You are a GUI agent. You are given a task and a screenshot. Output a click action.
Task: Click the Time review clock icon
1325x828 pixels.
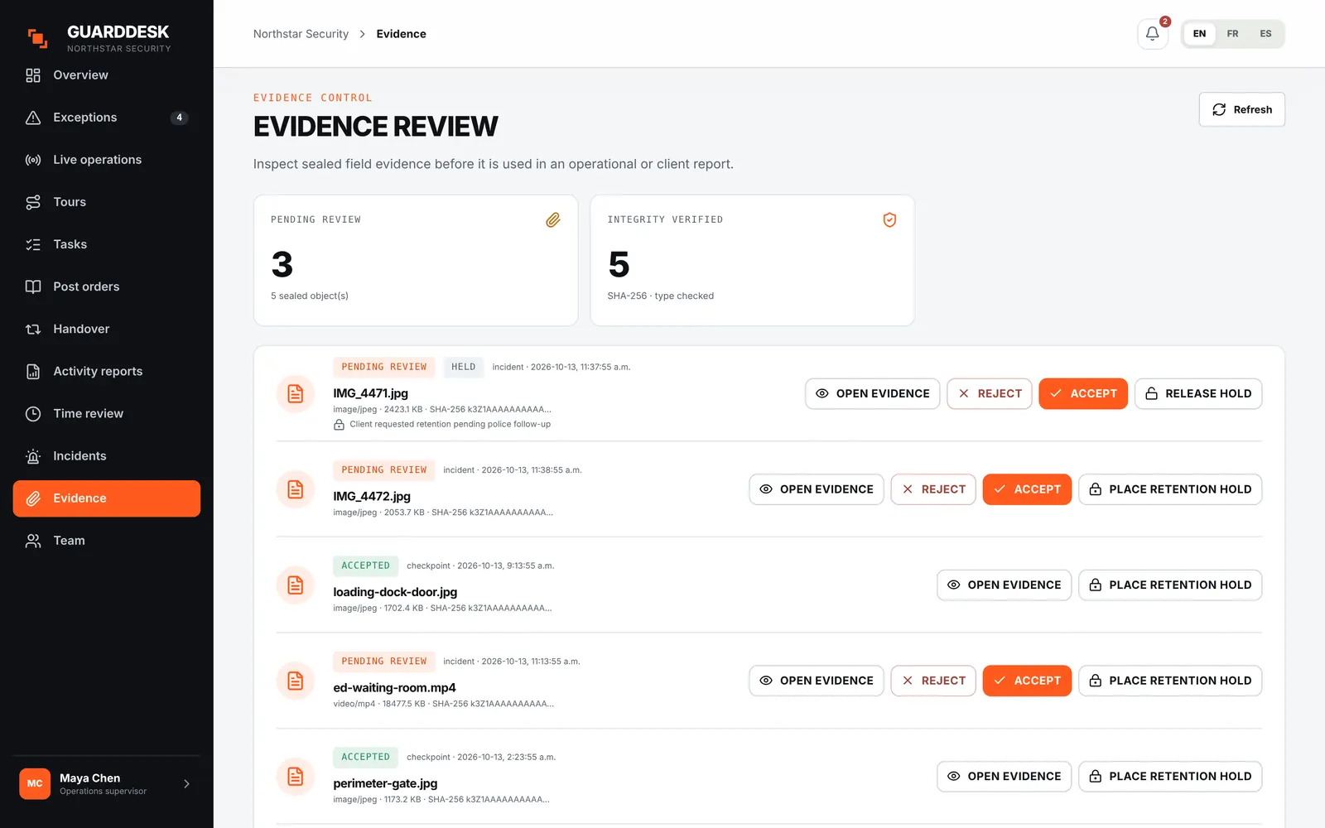click(x=33, y=414)
